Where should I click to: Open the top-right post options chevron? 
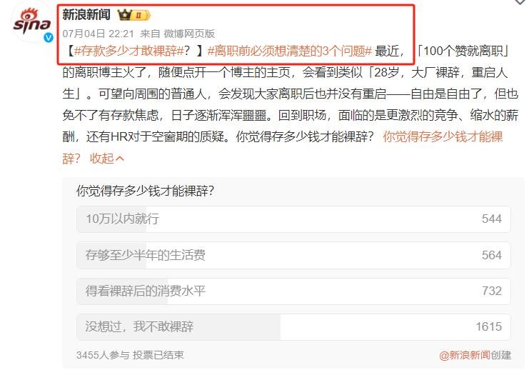[521, 2]
